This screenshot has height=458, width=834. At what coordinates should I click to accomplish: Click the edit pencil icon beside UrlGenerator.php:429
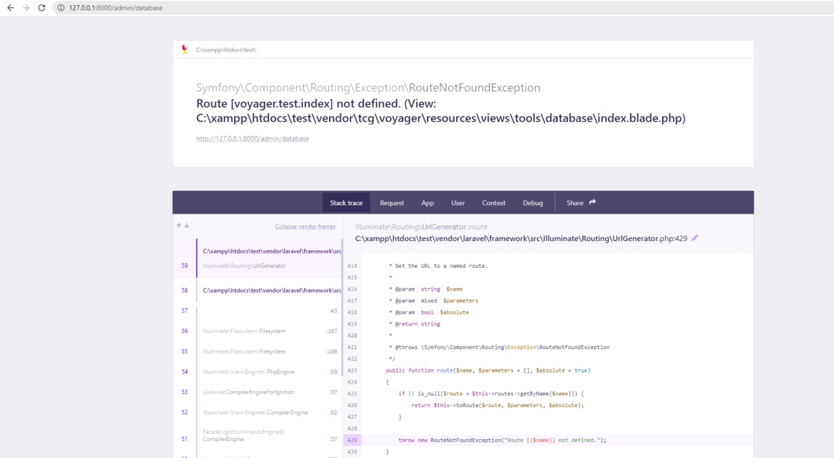[695, 238]
